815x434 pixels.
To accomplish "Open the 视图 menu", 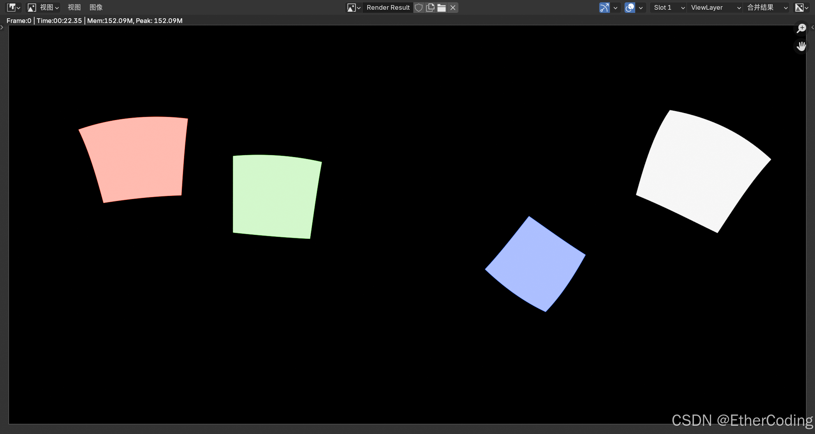I will pyautogui.click(x=74, y=7).
